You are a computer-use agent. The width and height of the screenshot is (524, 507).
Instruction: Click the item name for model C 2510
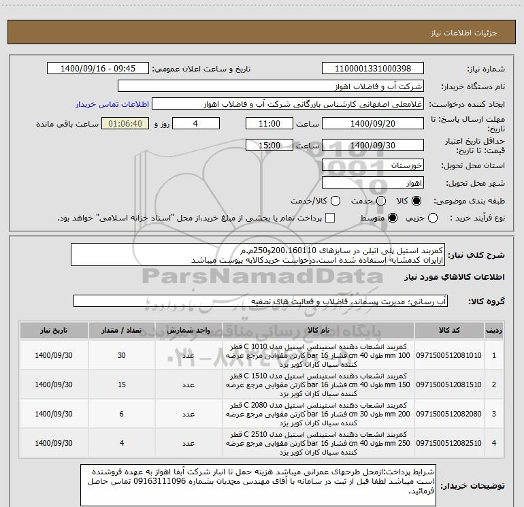point(318,443)
